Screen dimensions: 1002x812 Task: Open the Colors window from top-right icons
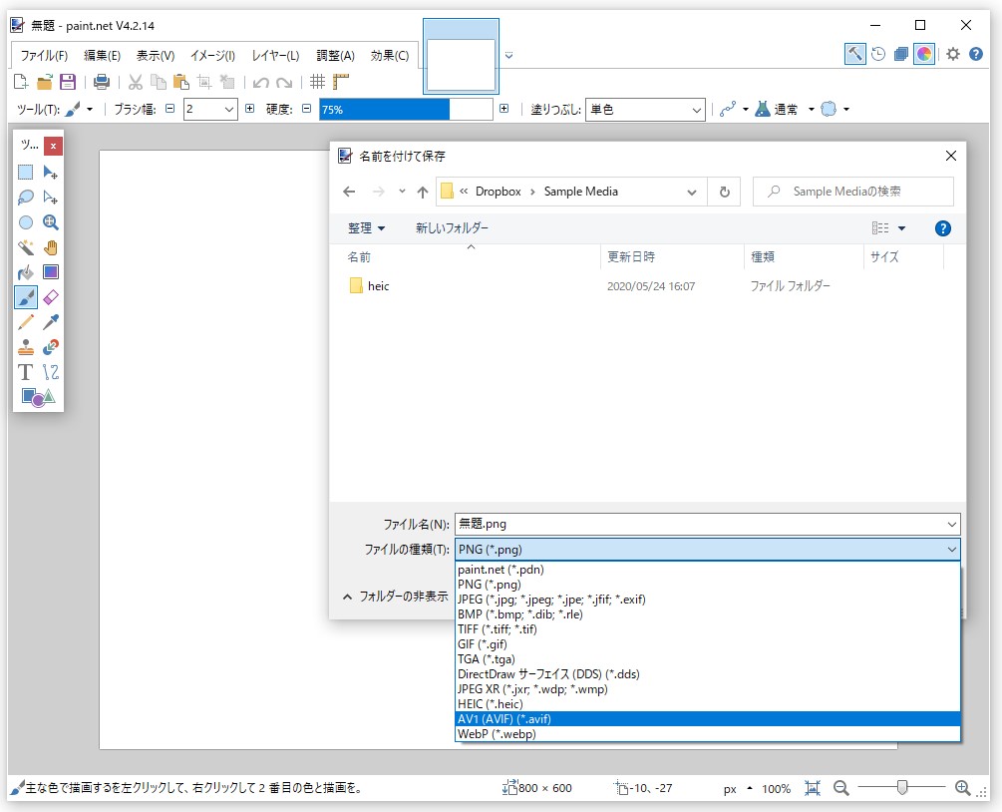click(924, 54)
